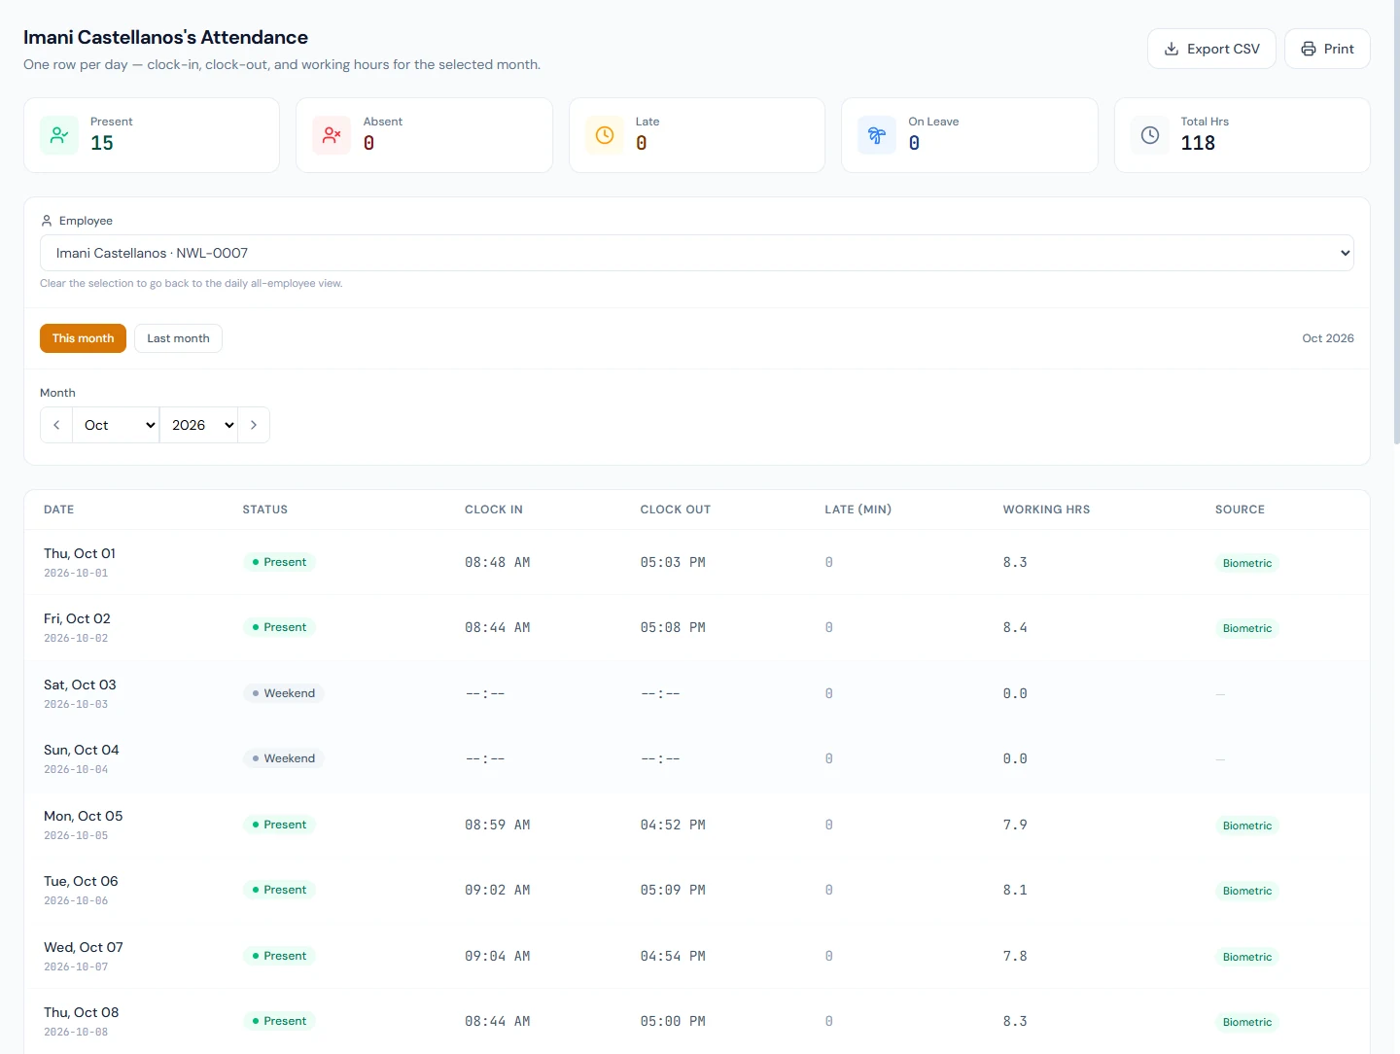1400x1054 pixels.
Task: Click the Export CSV button
Action: click(x=1211, y=49)
